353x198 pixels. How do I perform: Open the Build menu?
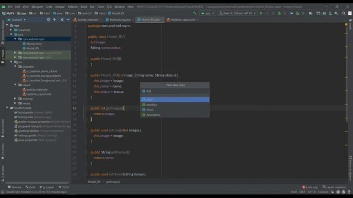[84, 7]
